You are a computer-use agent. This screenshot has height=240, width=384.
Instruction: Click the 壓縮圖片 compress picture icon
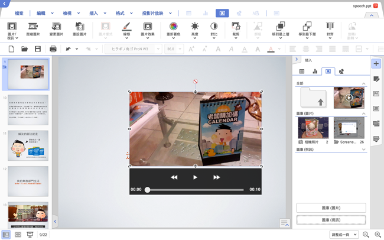point(32,27)
